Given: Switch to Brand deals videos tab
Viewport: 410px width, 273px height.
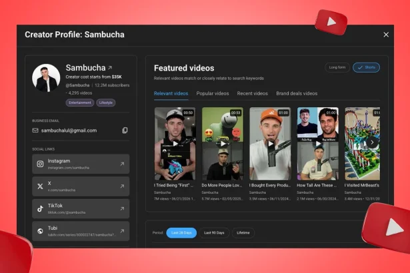Looking at the screenshot, I should (297, 93).
